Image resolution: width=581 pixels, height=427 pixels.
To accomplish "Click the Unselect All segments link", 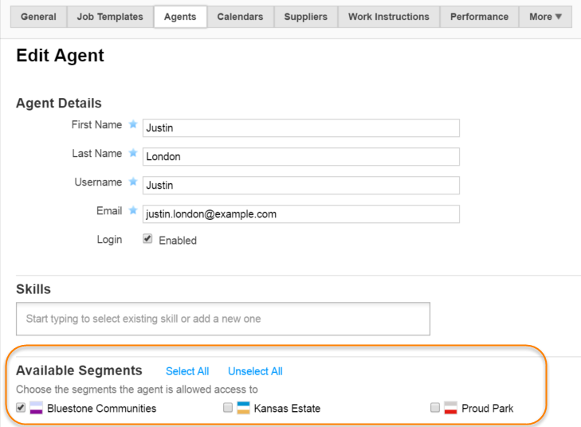I will click(255, 371).
